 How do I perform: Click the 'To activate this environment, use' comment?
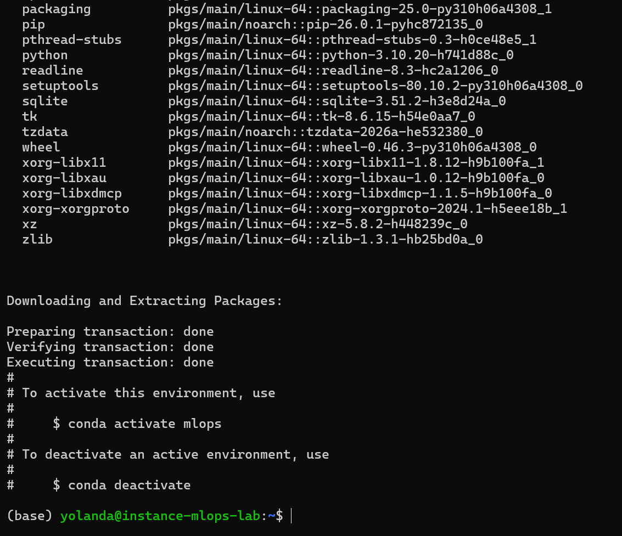tap(148, 393)
